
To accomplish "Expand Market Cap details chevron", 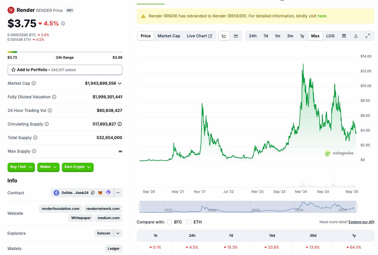I will point(120,83).
